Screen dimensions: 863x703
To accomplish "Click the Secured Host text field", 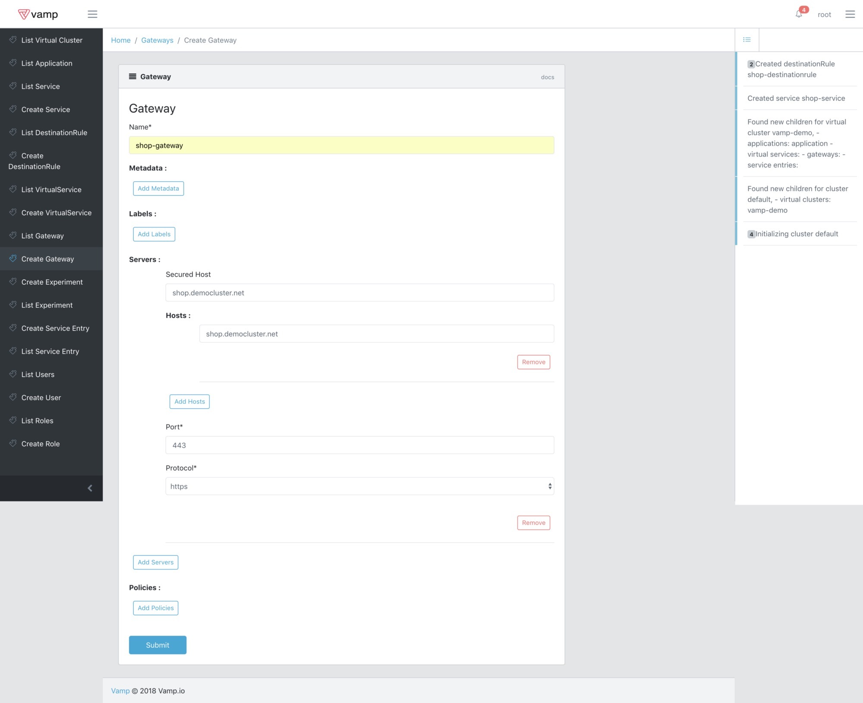I will [x=359, y=293].
